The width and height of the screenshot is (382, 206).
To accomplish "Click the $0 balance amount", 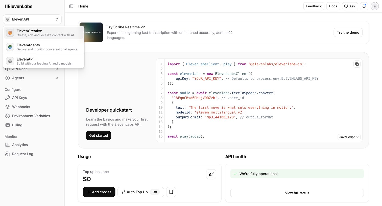I will 87,179.
